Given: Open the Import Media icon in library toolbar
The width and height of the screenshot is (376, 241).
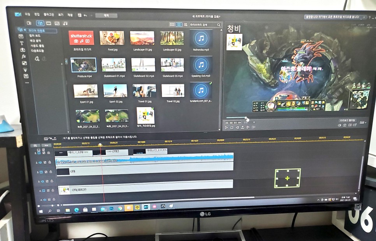Looking at the screenshot, I should coord(29,23).
